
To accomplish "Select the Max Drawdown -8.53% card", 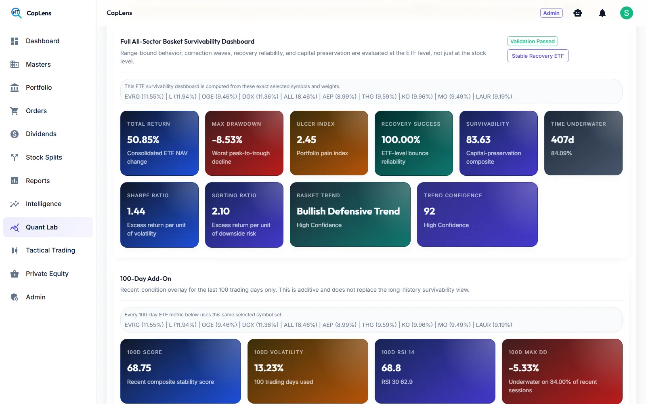I will tap(244, 143).
